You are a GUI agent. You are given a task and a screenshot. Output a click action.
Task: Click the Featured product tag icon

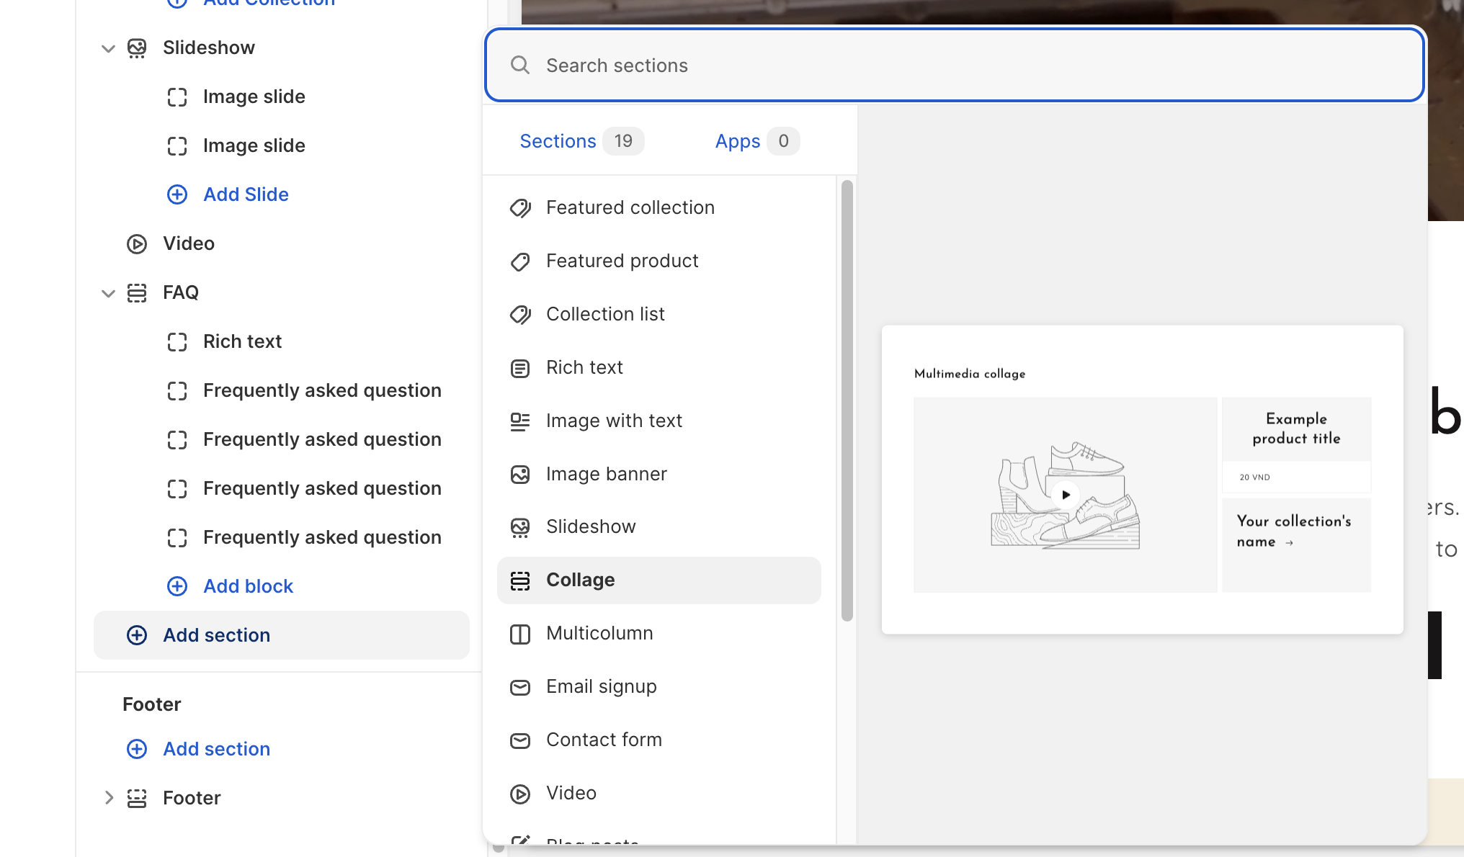click(520, 261)
